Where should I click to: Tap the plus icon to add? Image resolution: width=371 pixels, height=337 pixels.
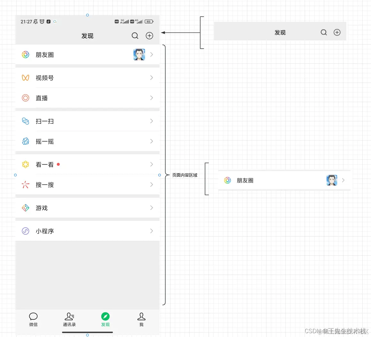click(x=149, y=36)
